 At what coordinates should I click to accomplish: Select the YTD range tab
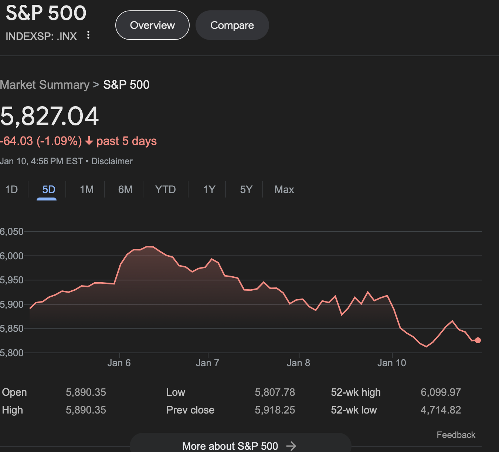(165, 190)
